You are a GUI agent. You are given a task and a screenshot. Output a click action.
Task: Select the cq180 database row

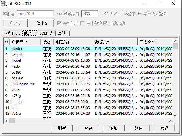pyautogui.click(x=88, y=72)
